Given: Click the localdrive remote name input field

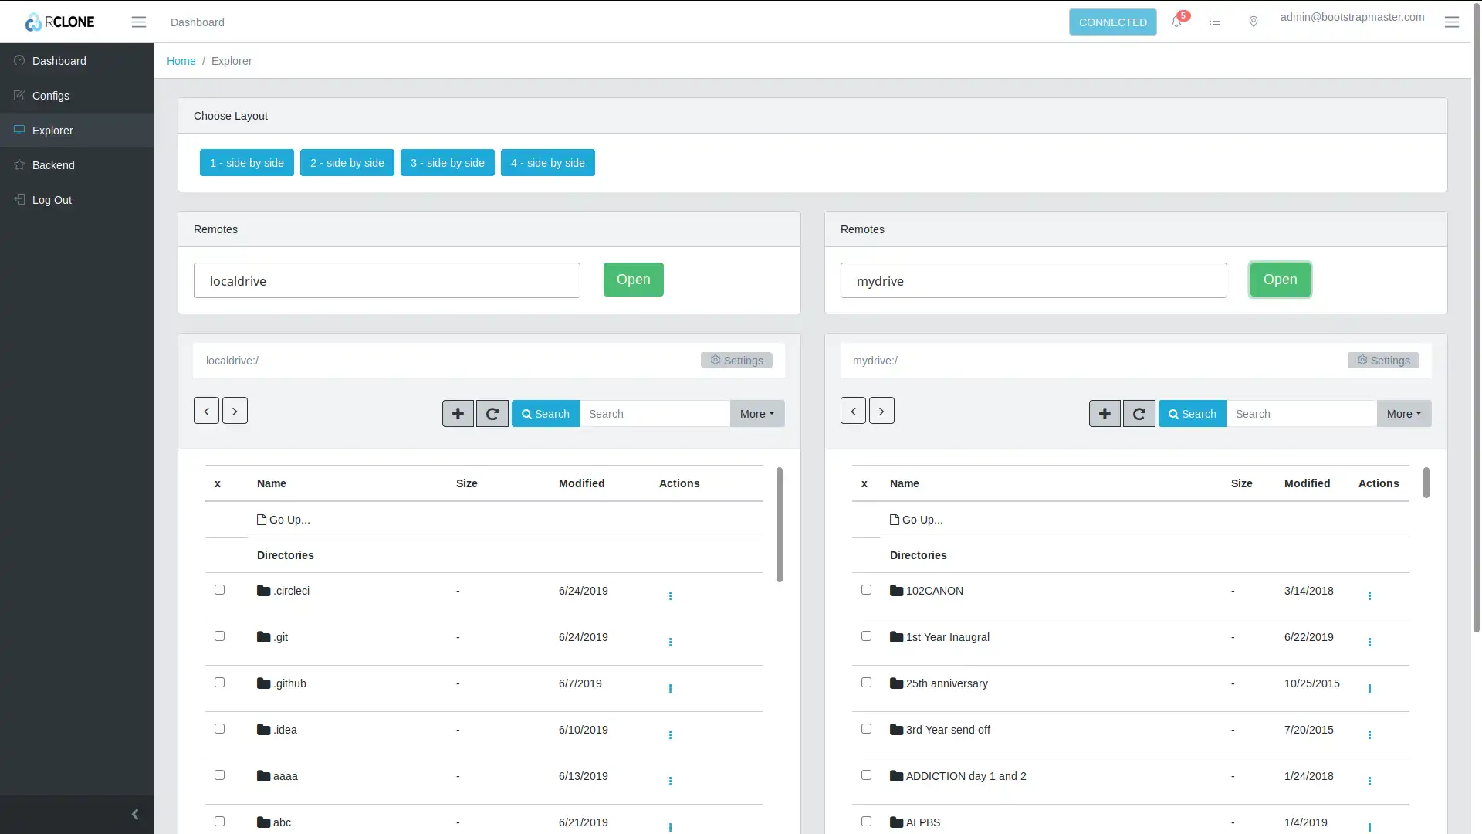Looking at the screenshot, I should point(386,280).
